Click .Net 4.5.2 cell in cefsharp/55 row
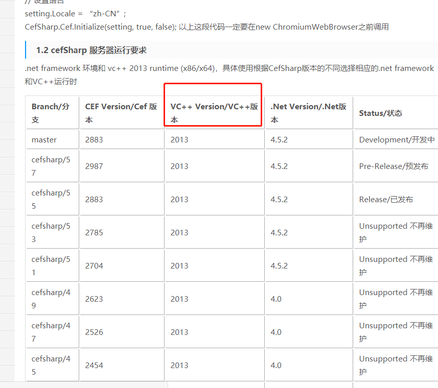The image size is (438, 388). [309, 199]
